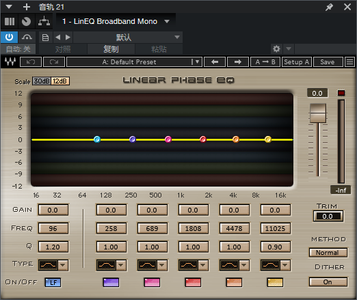Click the Waves logo icon
Image resolution: width=357 pixels, height=300 pixels.
10,62
